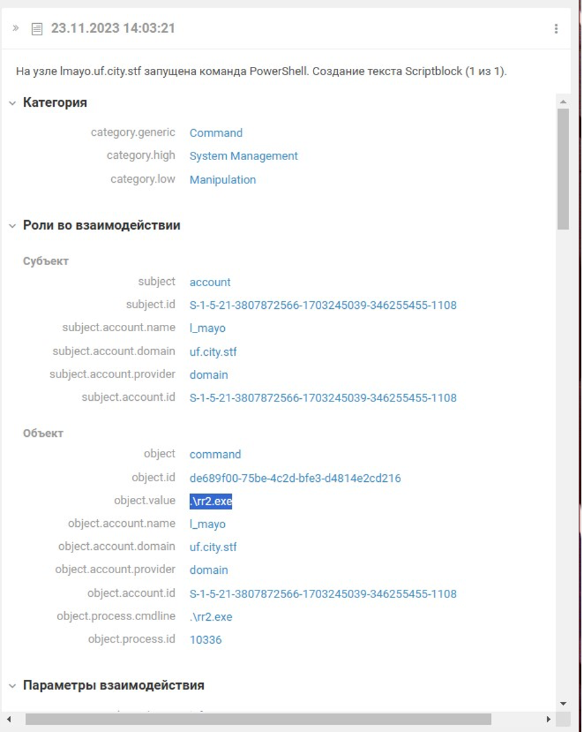
Task: Click the document icon beside the timestamp
Action: [x=37, y=29]
